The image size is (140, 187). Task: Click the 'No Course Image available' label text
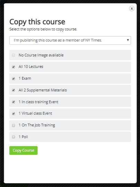click(x=41, y=55)
